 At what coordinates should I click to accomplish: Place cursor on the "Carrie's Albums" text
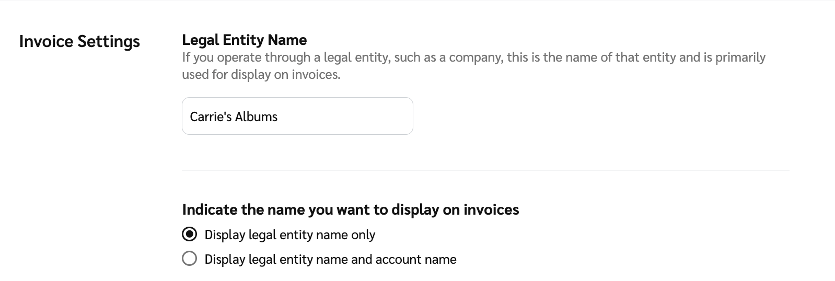pyautogui.click(x=234, y=116)
